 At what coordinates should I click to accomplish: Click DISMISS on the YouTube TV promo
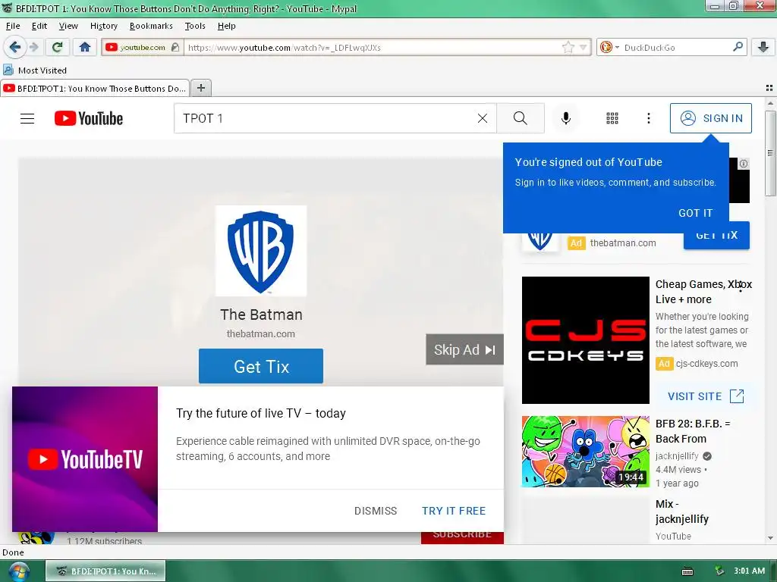pyautogui.click(x=376, y=511)
